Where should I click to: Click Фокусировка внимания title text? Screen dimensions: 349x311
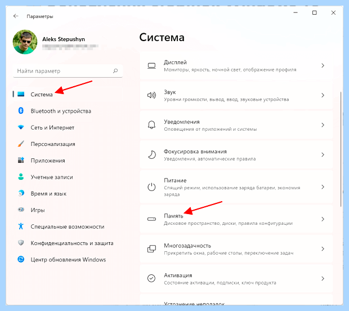click(195, 152)
